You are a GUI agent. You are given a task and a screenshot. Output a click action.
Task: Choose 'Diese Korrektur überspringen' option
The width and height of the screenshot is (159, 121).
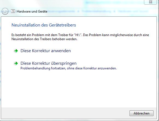48,63
